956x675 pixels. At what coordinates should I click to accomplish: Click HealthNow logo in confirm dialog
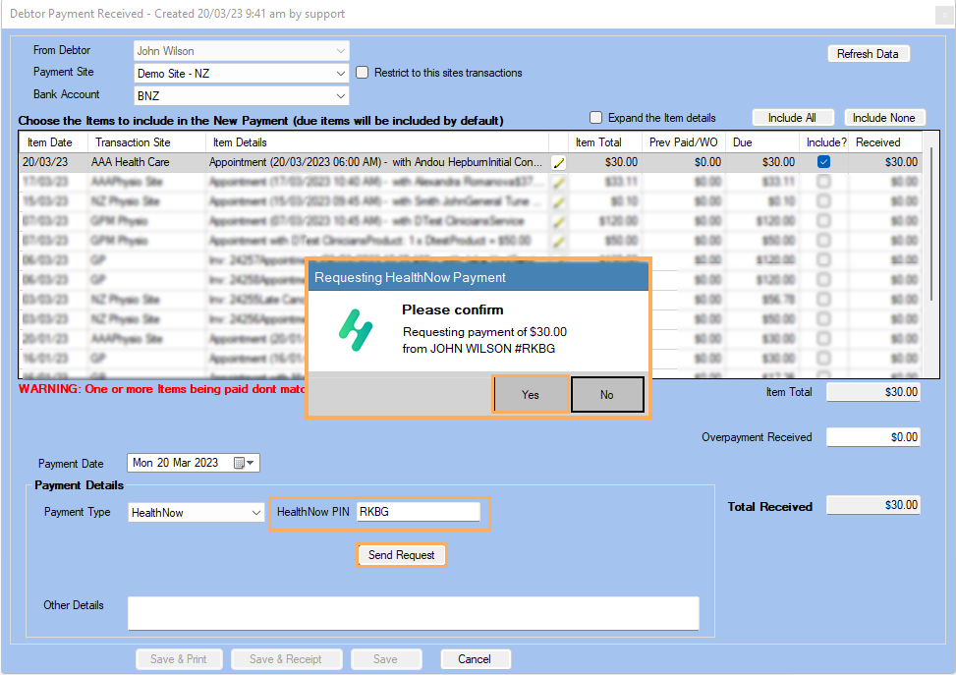[x=356, y=330]
